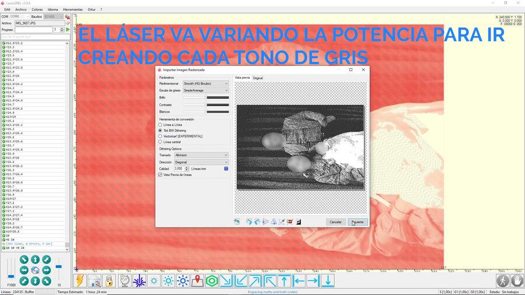Click the invert colors icon in import dialog
Viewport: 525px width, 295px height.
pos(298,222)
